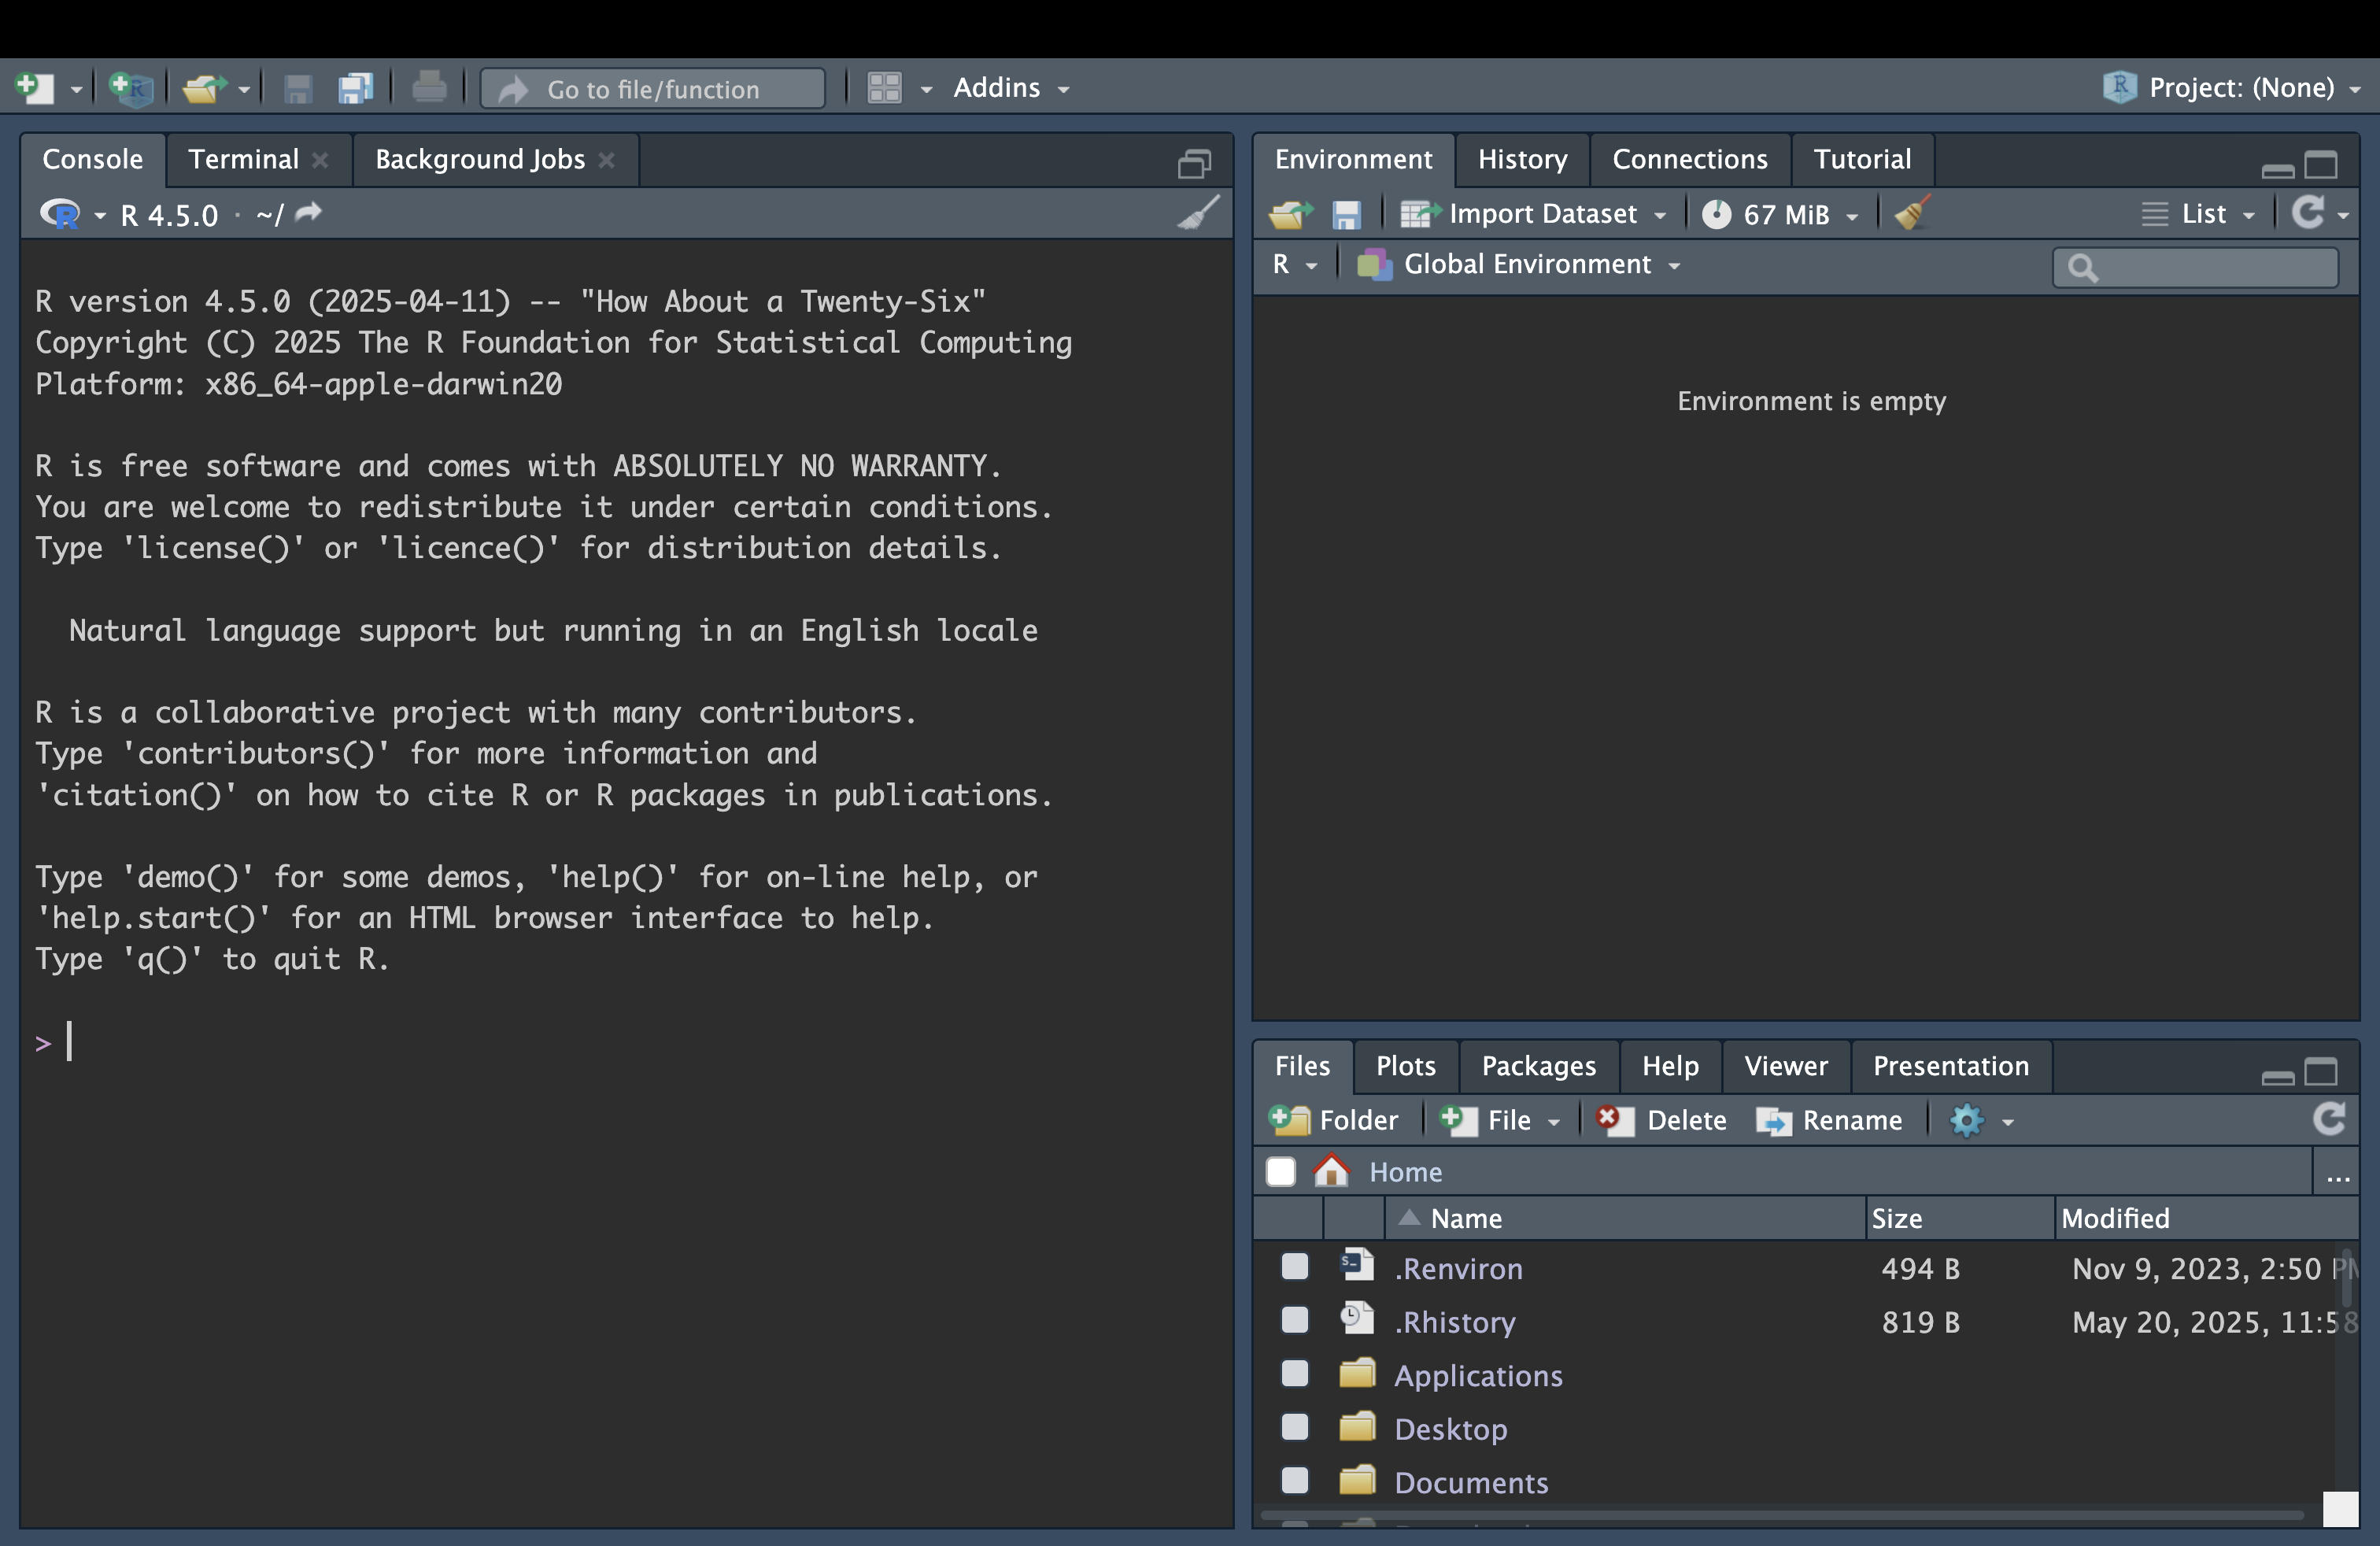2380x1546 pixels.
Task: Open the R language selector dropdown
Action: [x=1294, y=264]
